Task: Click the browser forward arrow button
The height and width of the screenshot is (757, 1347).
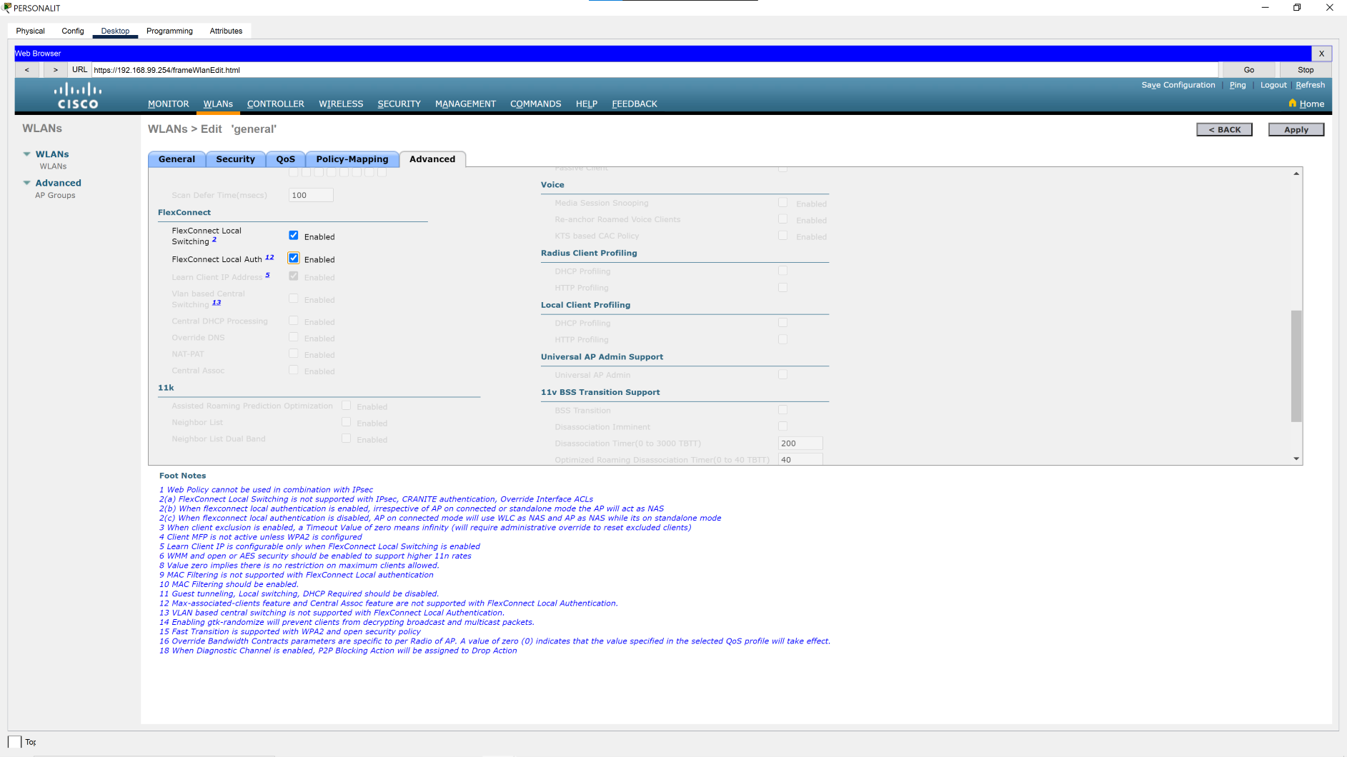Action: [x=56, y=70]
